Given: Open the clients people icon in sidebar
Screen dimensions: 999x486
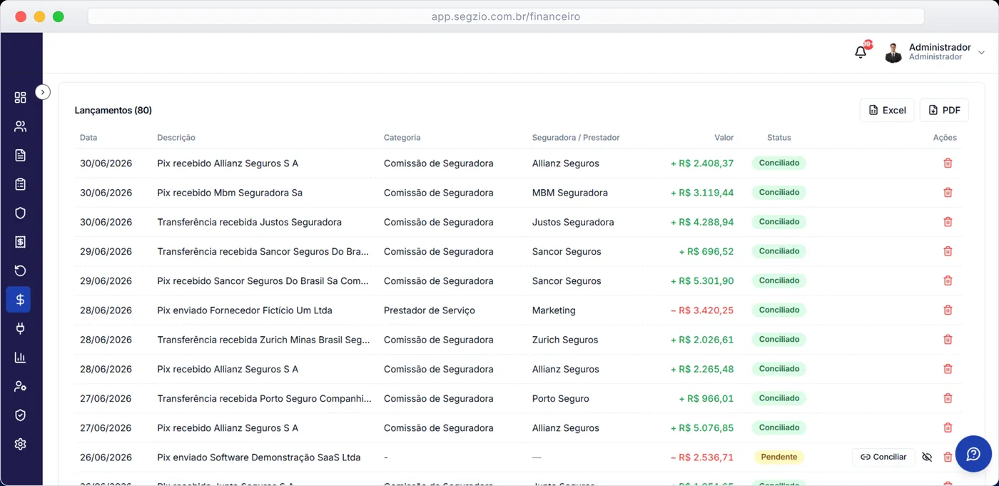Looking at the screenshot, I should tap(20, 126).
